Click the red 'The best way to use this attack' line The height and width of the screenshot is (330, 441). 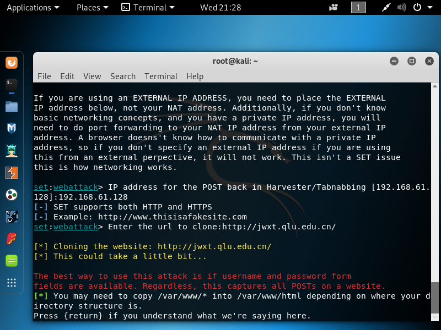192,276
